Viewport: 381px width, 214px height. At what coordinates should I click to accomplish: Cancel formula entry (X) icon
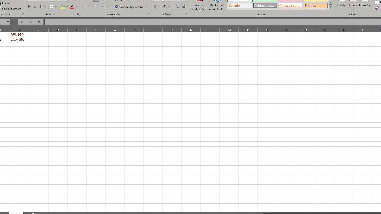click(x=22, y=22)
